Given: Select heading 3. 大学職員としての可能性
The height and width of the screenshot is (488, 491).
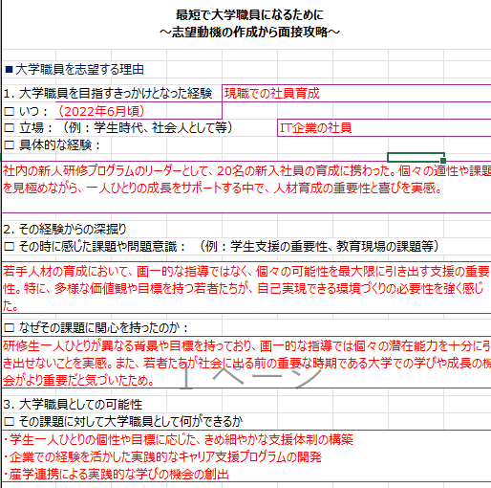Looking at the screenshot, I should pos(73,405).
